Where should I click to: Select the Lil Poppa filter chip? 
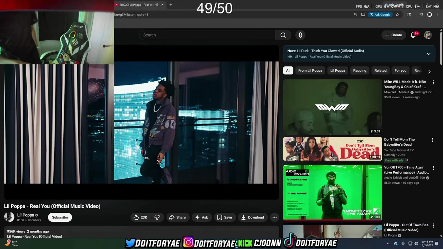(x=338, y=71)
